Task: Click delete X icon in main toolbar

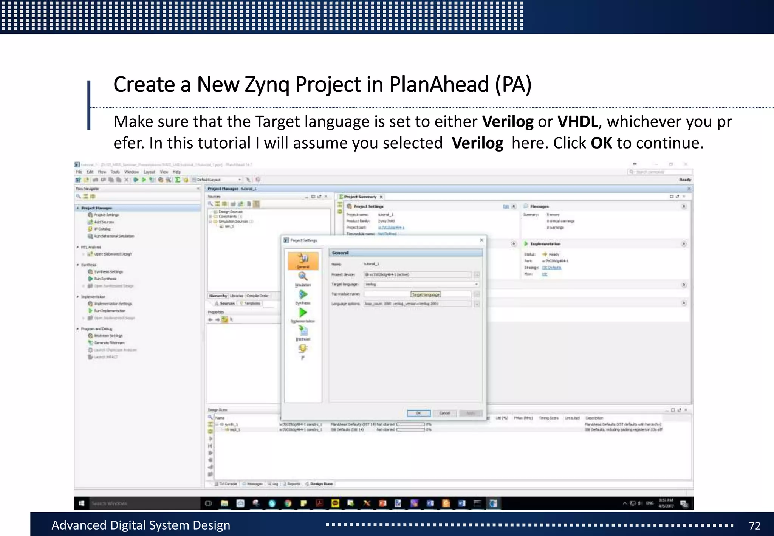Action: click(x=127, y=180)
